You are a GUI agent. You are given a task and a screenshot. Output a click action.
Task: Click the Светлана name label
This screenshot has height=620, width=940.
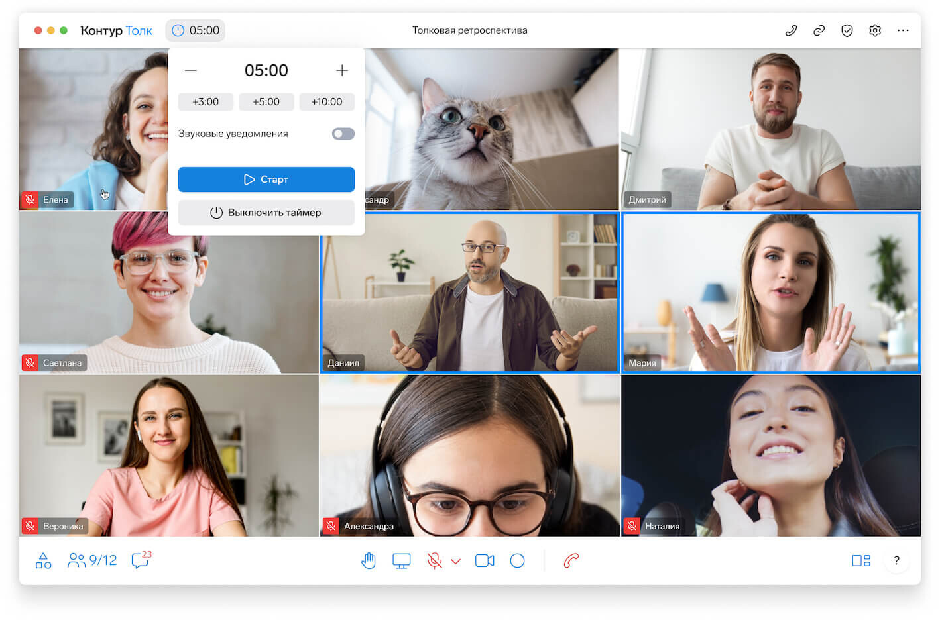62,363
